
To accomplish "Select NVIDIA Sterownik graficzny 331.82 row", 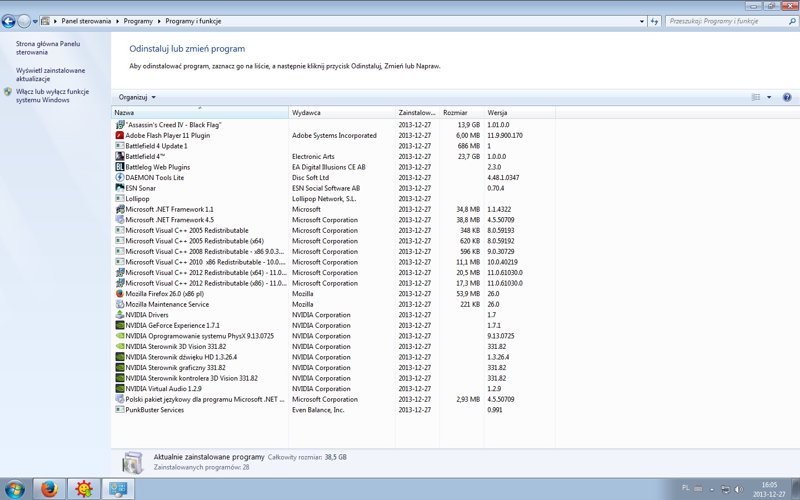I will point(333,368).
